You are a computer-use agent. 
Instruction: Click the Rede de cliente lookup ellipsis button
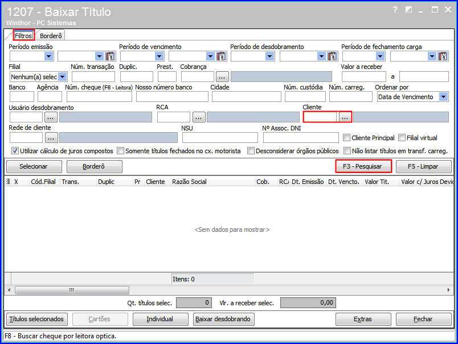point(51,137)
